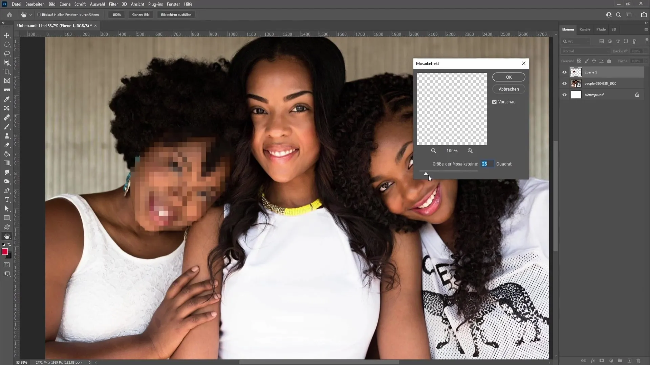
Task: Toggle Vorschau checkbox in Mosaikeffekt
Action: pyautogui.click(x=494, y=102)
